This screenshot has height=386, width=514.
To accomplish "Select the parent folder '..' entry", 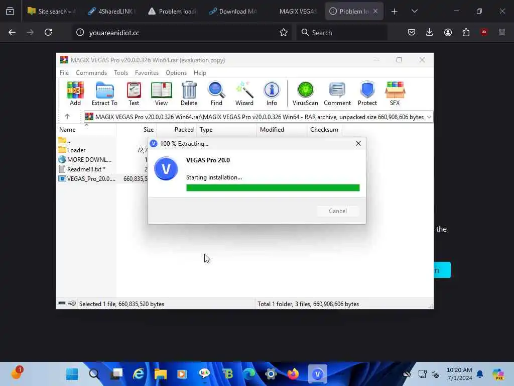I will [65, 141].
